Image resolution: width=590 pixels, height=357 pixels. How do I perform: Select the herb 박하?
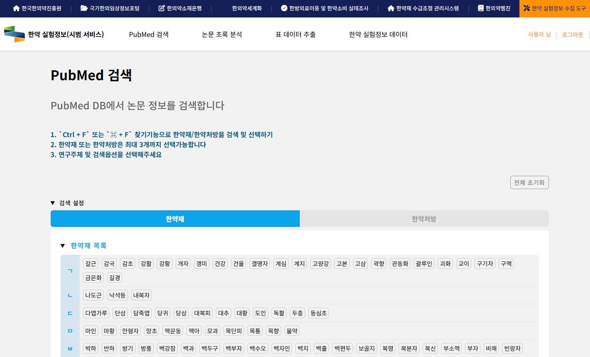pos(91,348)
